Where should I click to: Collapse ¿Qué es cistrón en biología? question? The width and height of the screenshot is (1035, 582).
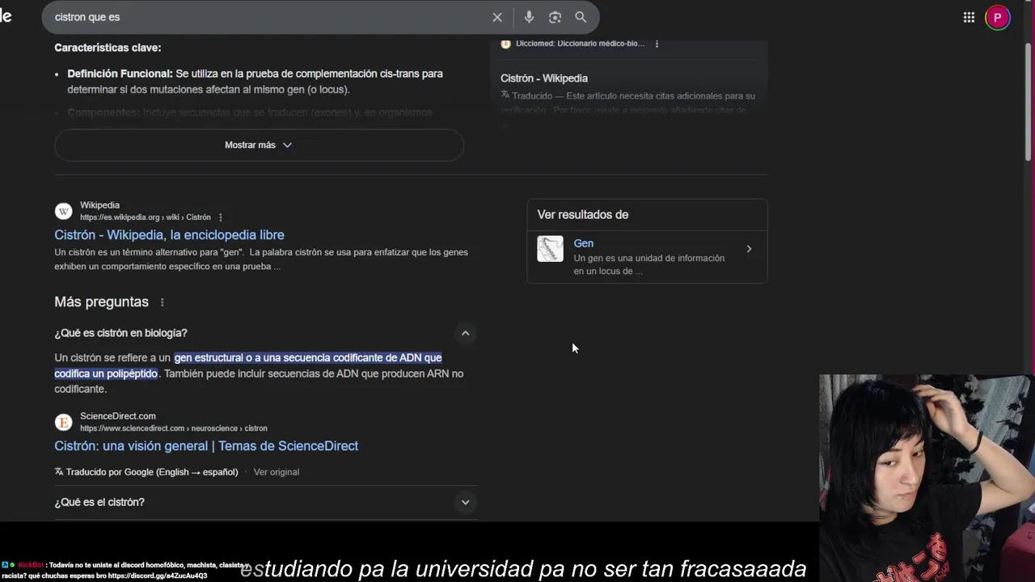(465, 333)
